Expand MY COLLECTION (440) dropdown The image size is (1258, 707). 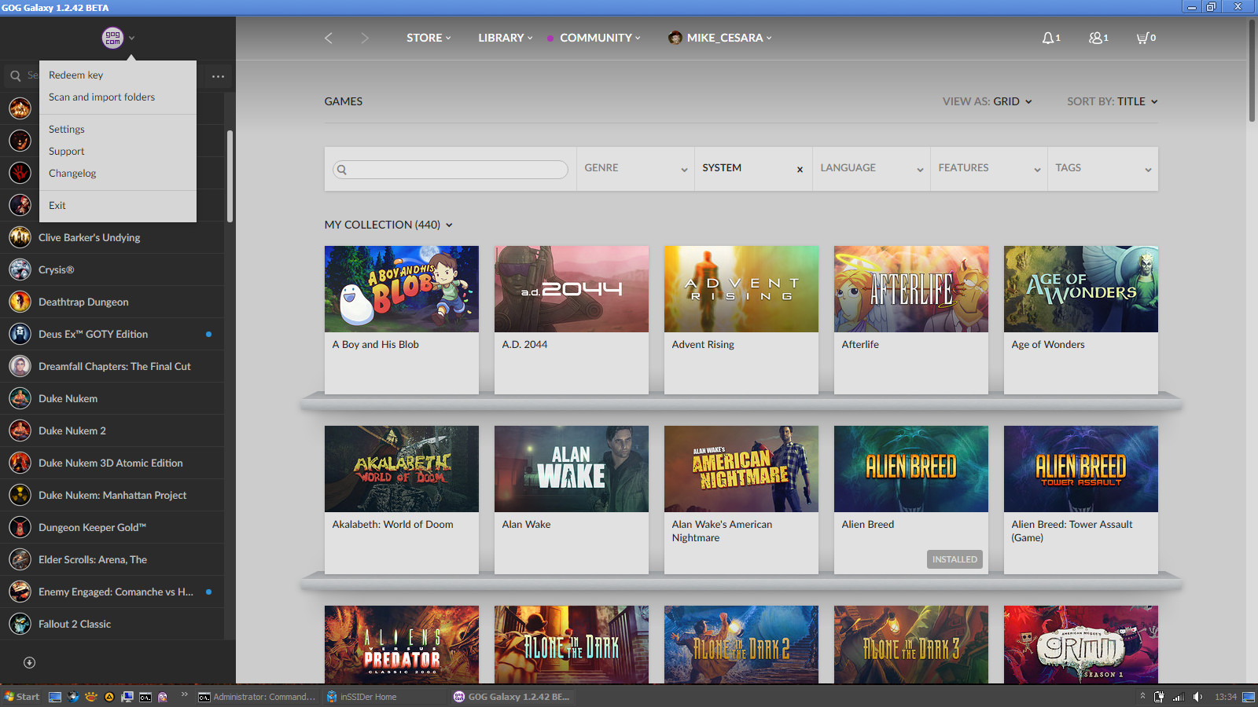(388, 225)
